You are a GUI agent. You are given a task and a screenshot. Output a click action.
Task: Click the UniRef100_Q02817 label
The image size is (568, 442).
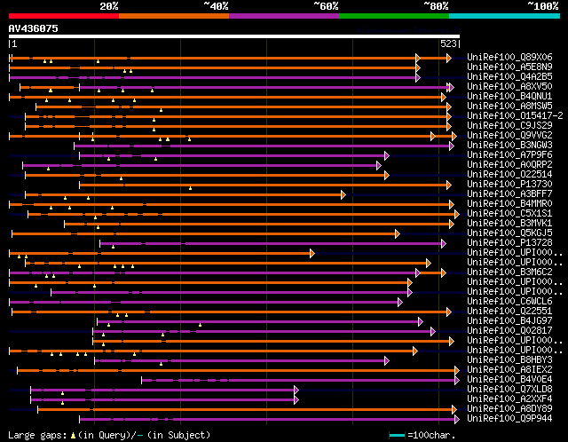coord(509,331)
